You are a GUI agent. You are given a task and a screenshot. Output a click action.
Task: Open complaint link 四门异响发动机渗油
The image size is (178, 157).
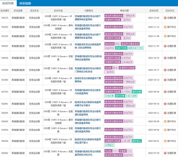tap(88, 70)
